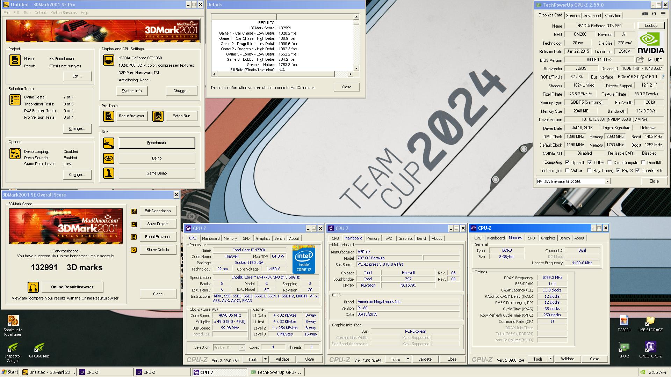The height and width of the screenshot is (377, 671).
Task: Open the File menu in 3DMark2001
Action: [6, 13]
